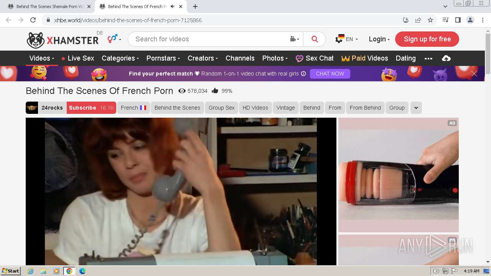Expand the Login dropdown
The width and height of the screenshot is (491, 276).
coord(379,39)
